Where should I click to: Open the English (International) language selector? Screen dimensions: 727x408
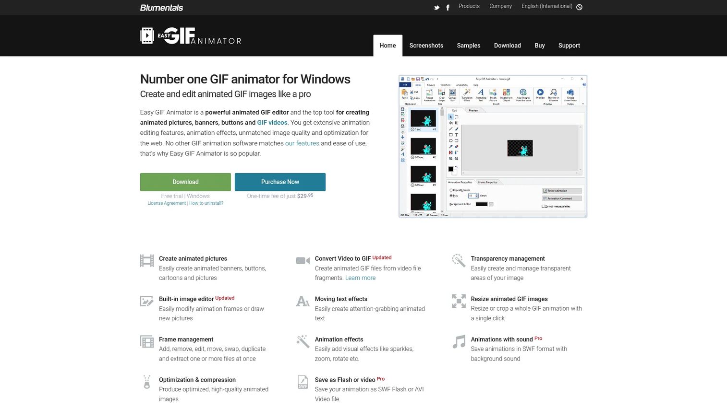coord(552,7)
